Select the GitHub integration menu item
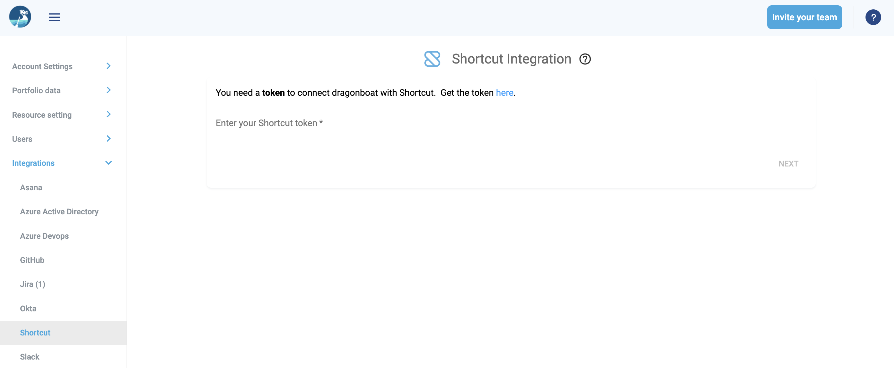 (32, 260)
